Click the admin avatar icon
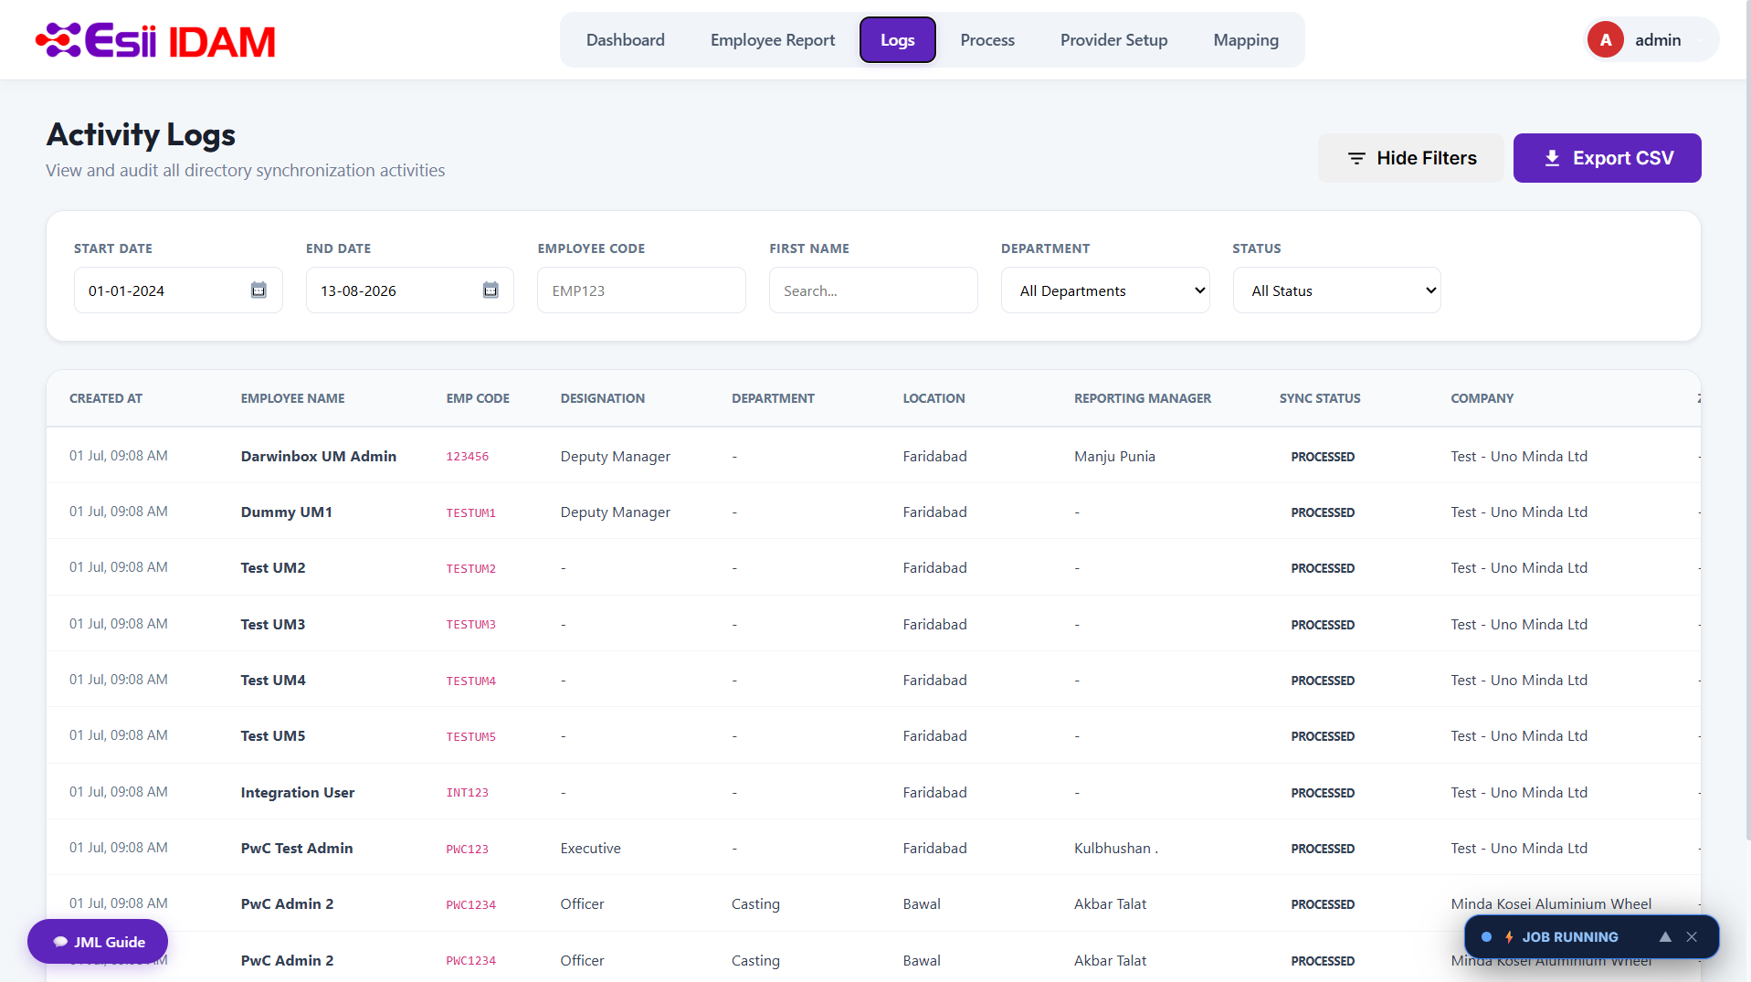1751x982 pixels. [1605, 40]
